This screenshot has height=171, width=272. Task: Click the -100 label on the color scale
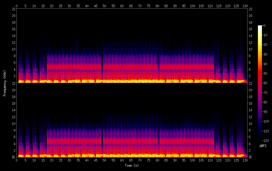pos(265,121)
